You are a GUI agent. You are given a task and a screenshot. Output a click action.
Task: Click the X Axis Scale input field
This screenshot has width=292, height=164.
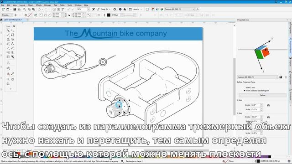255,109
